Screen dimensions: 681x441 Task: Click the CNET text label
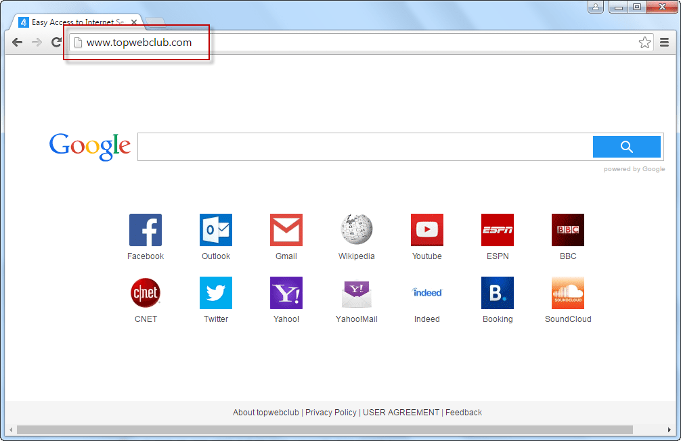146,319
